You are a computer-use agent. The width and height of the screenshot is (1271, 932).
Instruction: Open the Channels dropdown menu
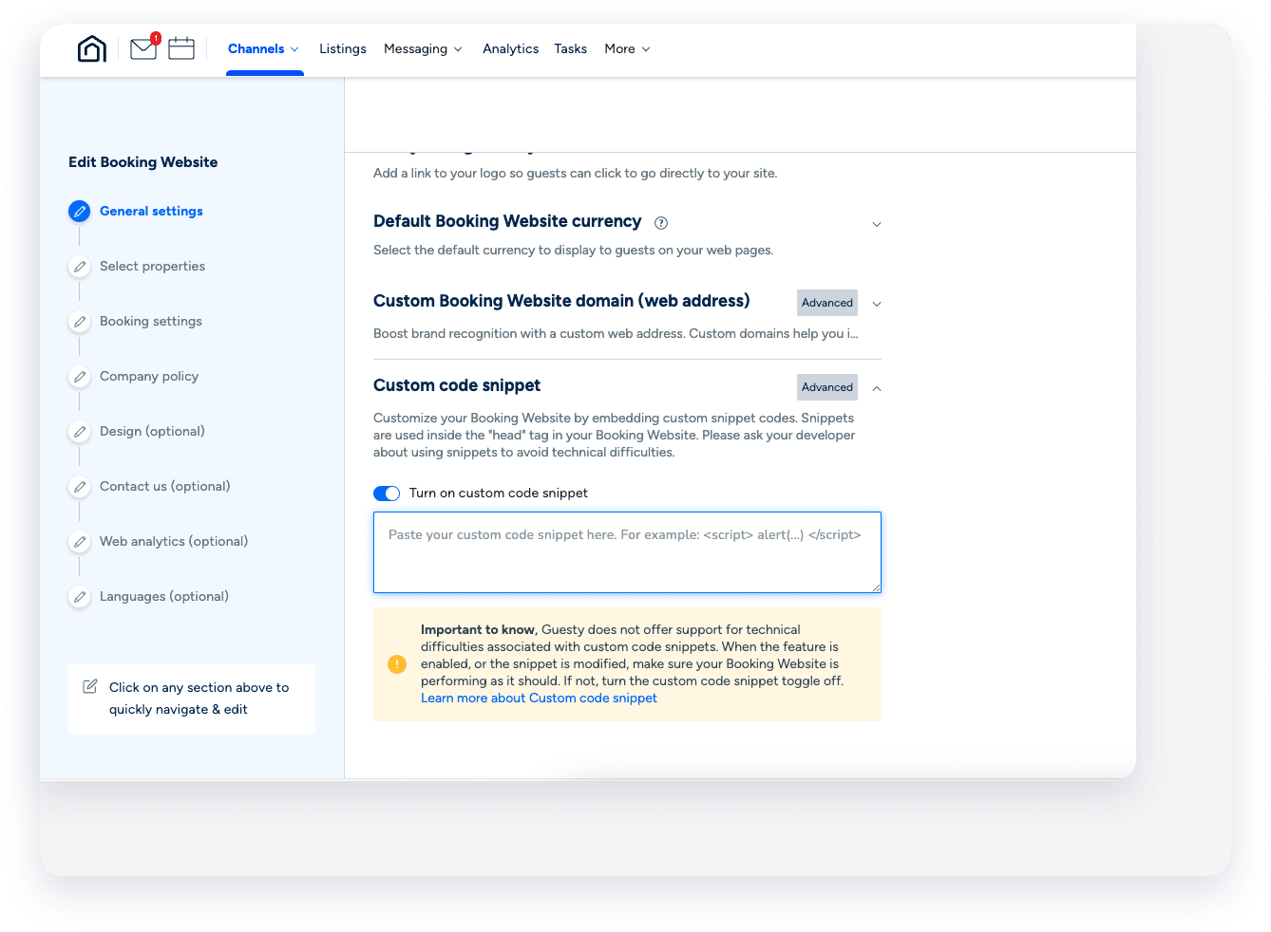coord(263,49)
